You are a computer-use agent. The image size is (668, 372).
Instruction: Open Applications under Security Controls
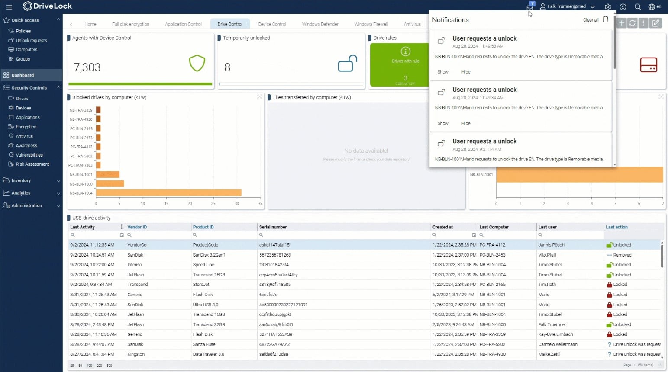28,118
